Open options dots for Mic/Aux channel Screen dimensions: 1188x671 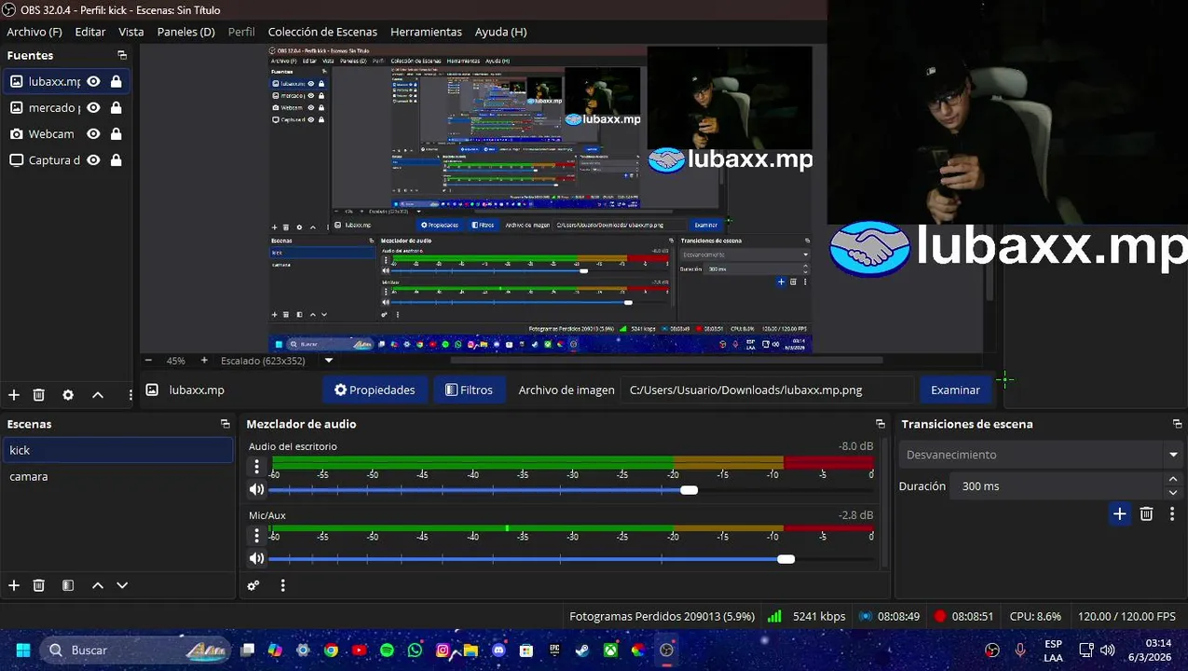pos(257,535)
